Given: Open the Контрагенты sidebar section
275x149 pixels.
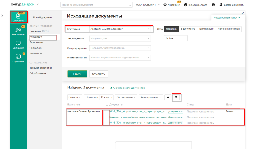Looking at the screenshot, I should click(x=18, y=31).
